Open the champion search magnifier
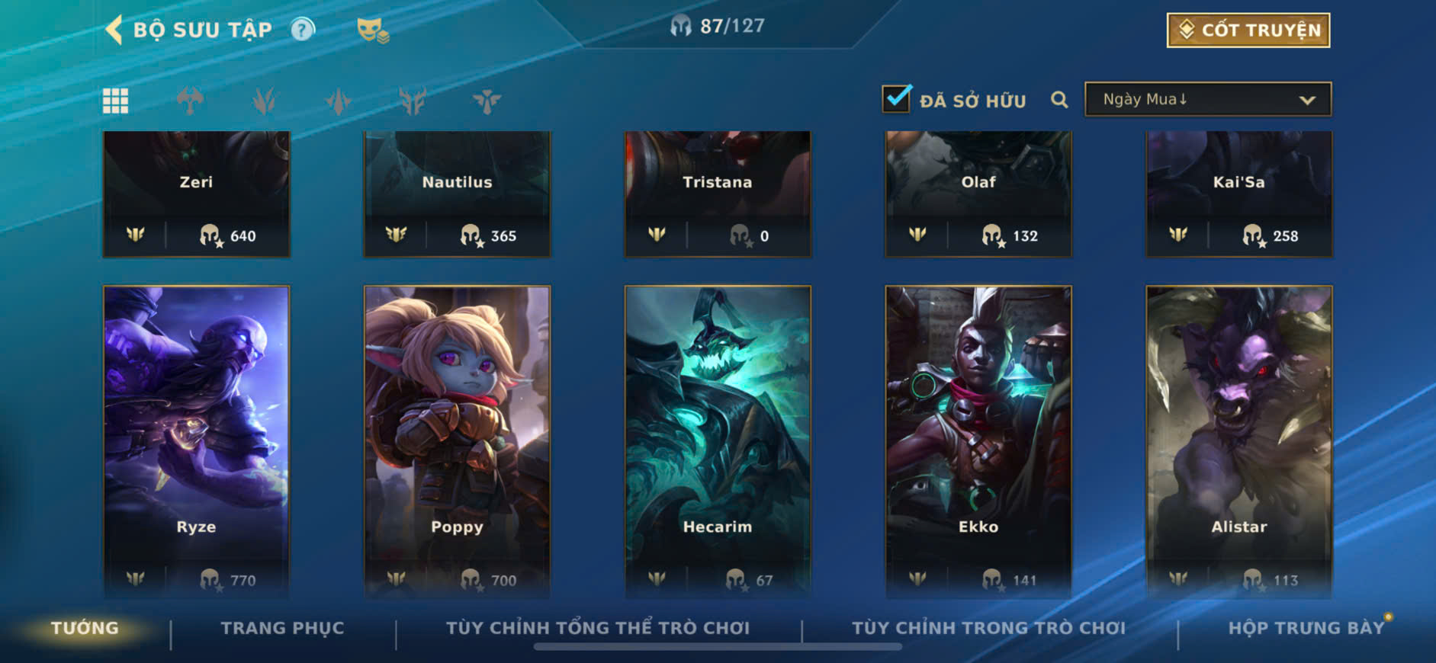Viewport: 1436px width, 663px height. coord(1059,100)
